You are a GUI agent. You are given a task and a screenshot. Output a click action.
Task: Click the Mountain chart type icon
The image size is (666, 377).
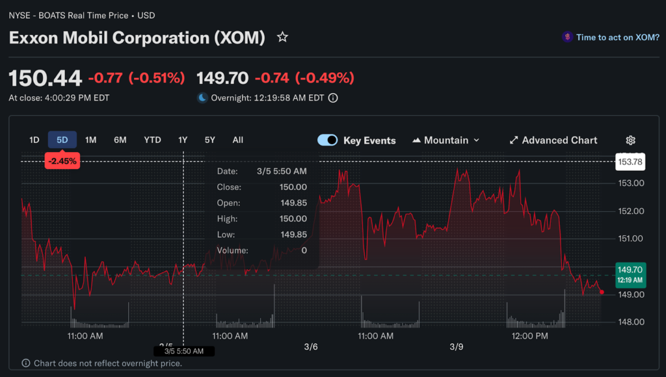pyautogui.click(x=416, y=140)
